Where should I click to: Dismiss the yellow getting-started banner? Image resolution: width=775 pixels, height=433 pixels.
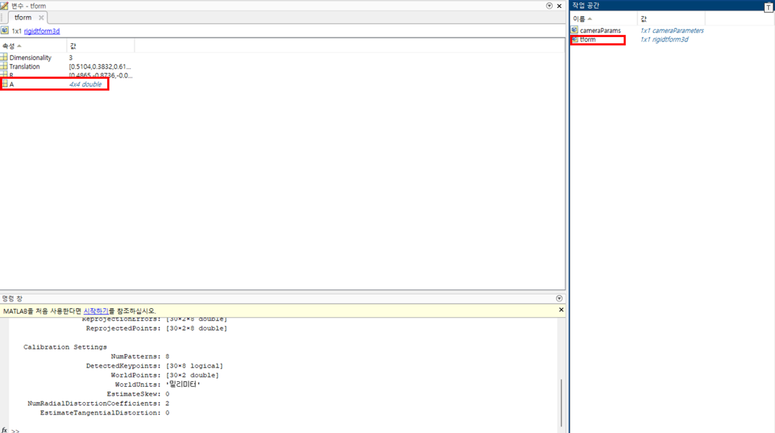[x=561, y=310]
